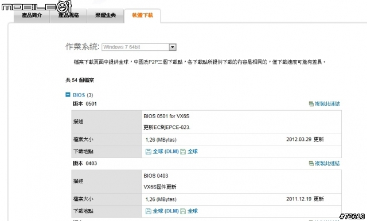Viewport: 367px width, 221px height.
Task: Switch to the 產品簡介 tab
Action: click(x=32, y=15)
